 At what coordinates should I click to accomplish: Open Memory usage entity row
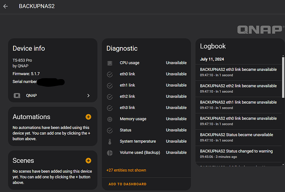click(x=147, y=119)
